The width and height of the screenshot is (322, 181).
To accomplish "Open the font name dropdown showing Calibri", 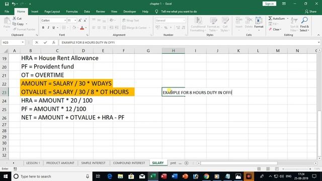I will tap(65, 20).
